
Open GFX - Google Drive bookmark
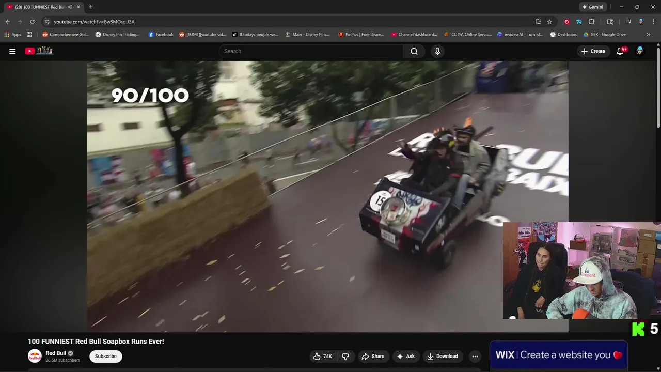tap(604, 35)
